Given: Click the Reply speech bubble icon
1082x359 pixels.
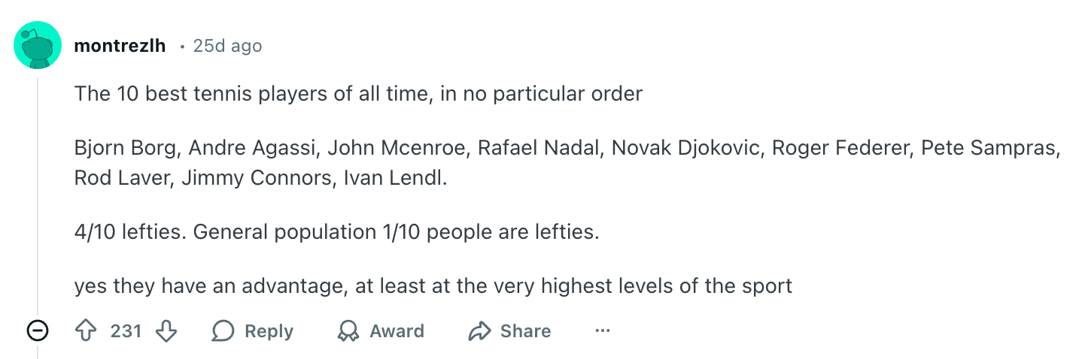Looking at the screenshot, I should click(223, 331).
